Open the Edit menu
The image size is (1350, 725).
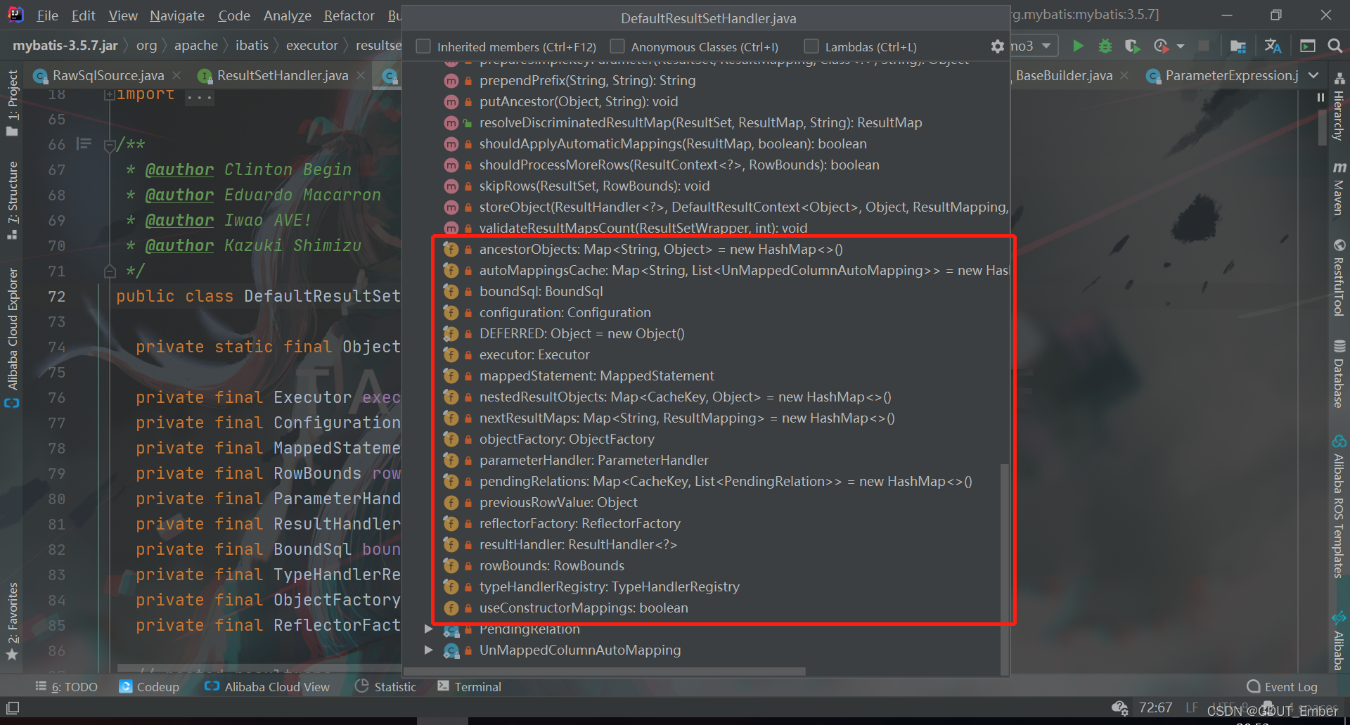tap(83, 15)
